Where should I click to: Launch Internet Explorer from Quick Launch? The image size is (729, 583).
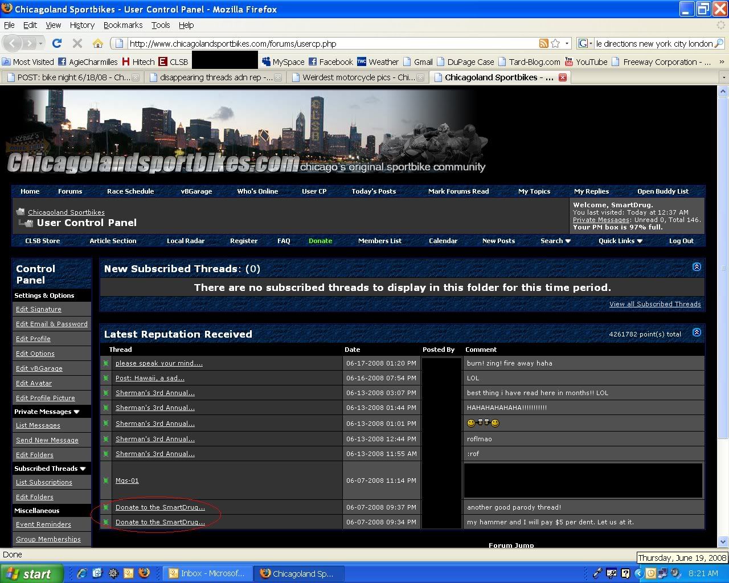pos(82,573)
